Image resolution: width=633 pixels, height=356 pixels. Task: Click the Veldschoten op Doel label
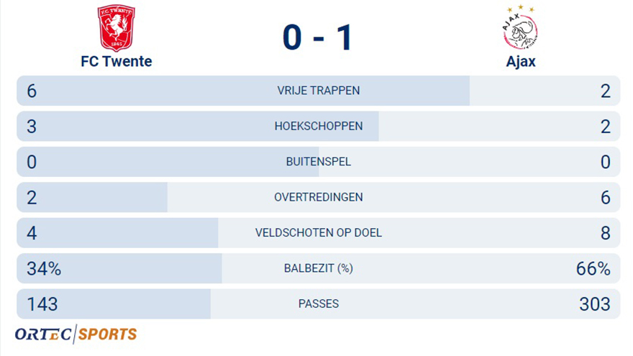point(318,233)
